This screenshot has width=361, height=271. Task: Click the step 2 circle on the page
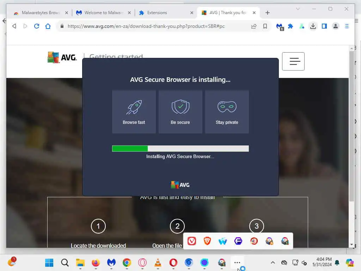177,226
